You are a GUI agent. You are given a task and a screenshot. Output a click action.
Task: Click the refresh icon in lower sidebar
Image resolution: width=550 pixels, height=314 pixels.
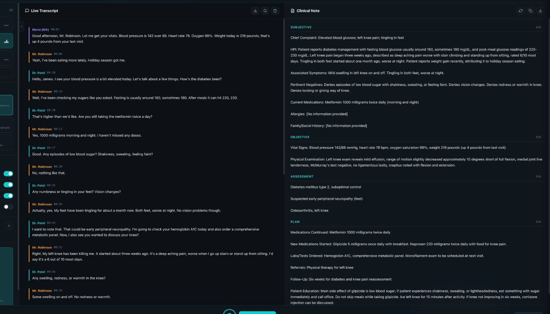pyautogui.click(x=9, y=226)
